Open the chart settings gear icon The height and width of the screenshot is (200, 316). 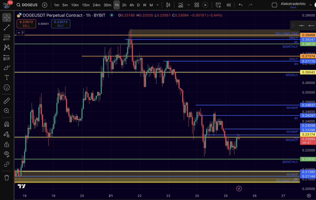[x=309, y=196]
